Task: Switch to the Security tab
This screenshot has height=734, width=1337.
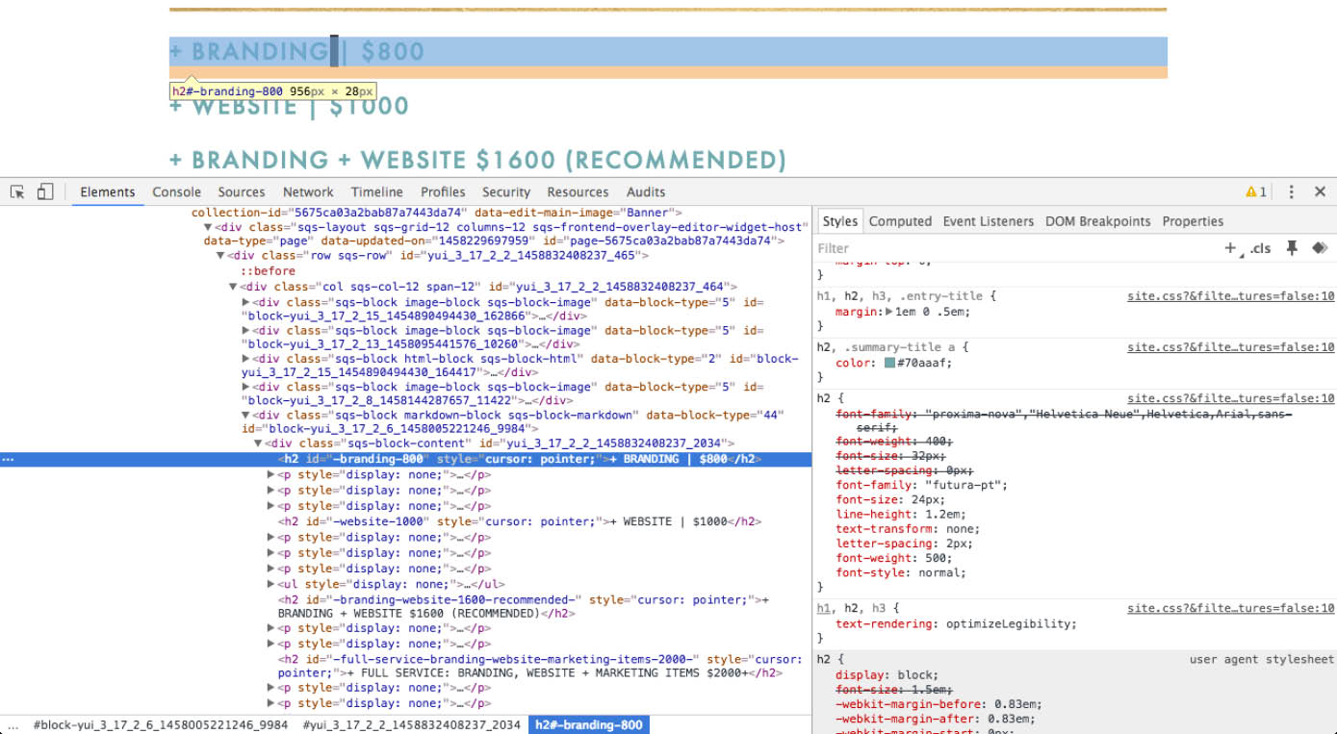Action: 506,192
